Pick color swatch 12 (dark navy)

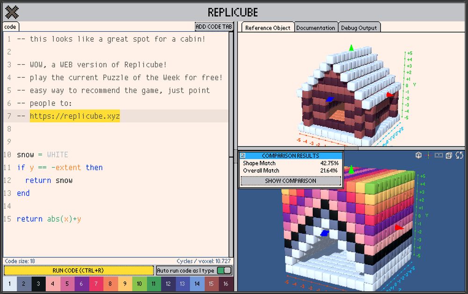coord(168,284)
